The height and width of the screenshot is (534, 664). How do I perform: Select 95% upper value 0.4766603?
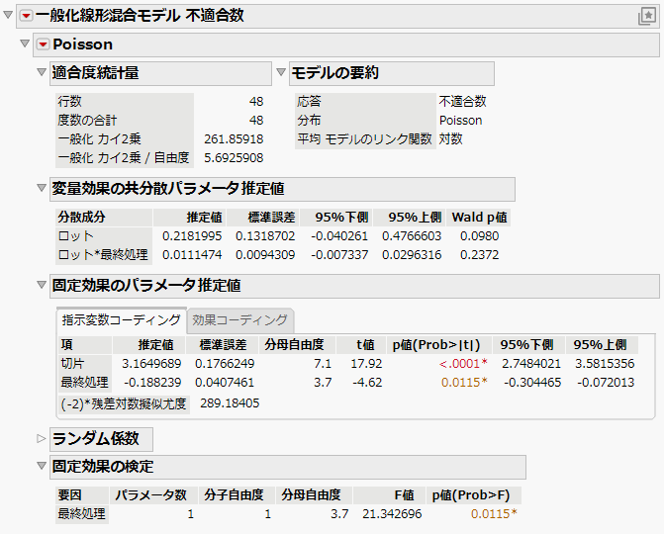[412, 236]
